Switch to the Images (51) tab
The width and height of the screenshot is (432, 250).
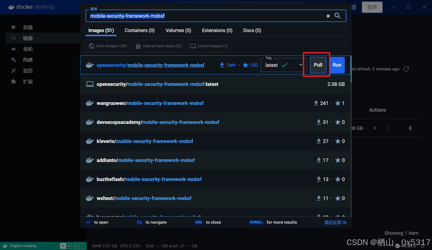point(101,30)
